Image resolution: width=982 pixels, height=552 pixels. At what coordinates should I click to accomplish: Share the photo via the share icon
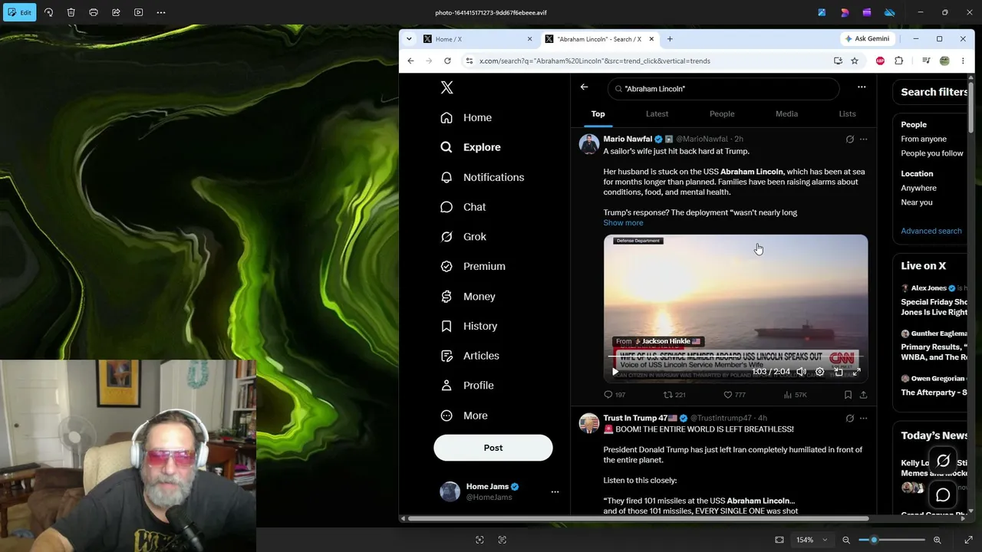(116, 12)
